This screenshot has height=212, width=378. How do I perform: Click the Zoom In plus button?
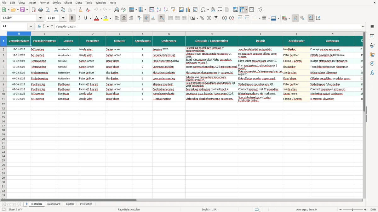coord(365,209)
